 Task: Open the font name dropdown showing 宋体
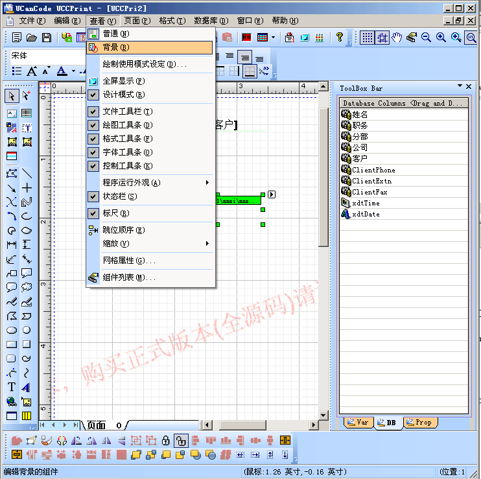pyautogui.click(x=45, y=56)
